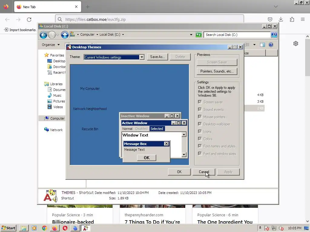Show hidden tray icons arrow
The width and height of the screenshot is (310, 232).
[x=260, y=228]
